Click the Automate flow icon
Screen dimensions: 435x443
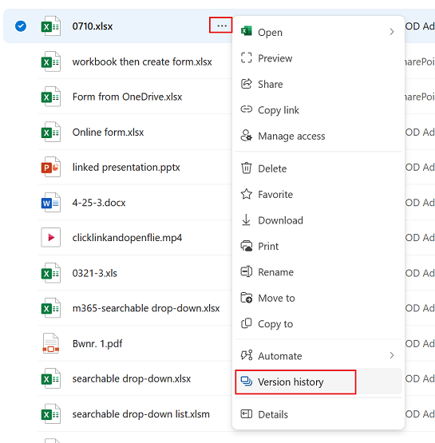pos(247,355)
